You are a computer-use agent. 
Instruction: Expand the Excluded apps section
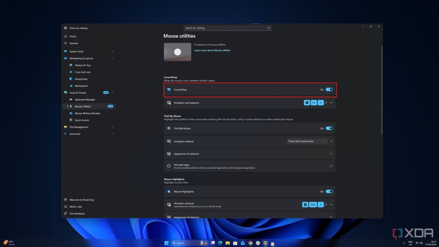point(331,166)
